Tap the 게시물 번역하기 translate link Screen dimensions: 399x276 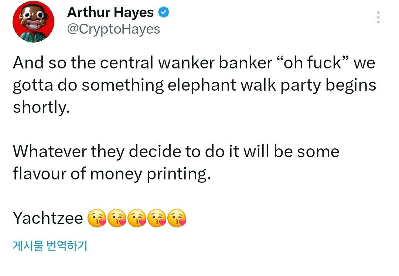point(50,246)
